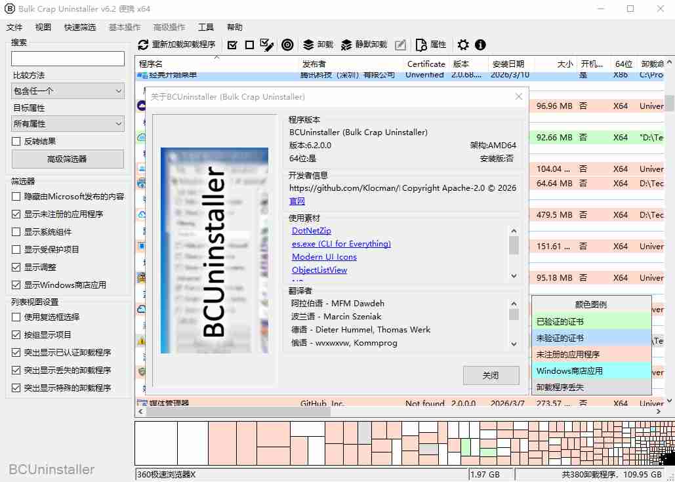Viewport: 675px width, 482px height.
Task: Sort by the 大小 column header
Action: tap(556, 64)
